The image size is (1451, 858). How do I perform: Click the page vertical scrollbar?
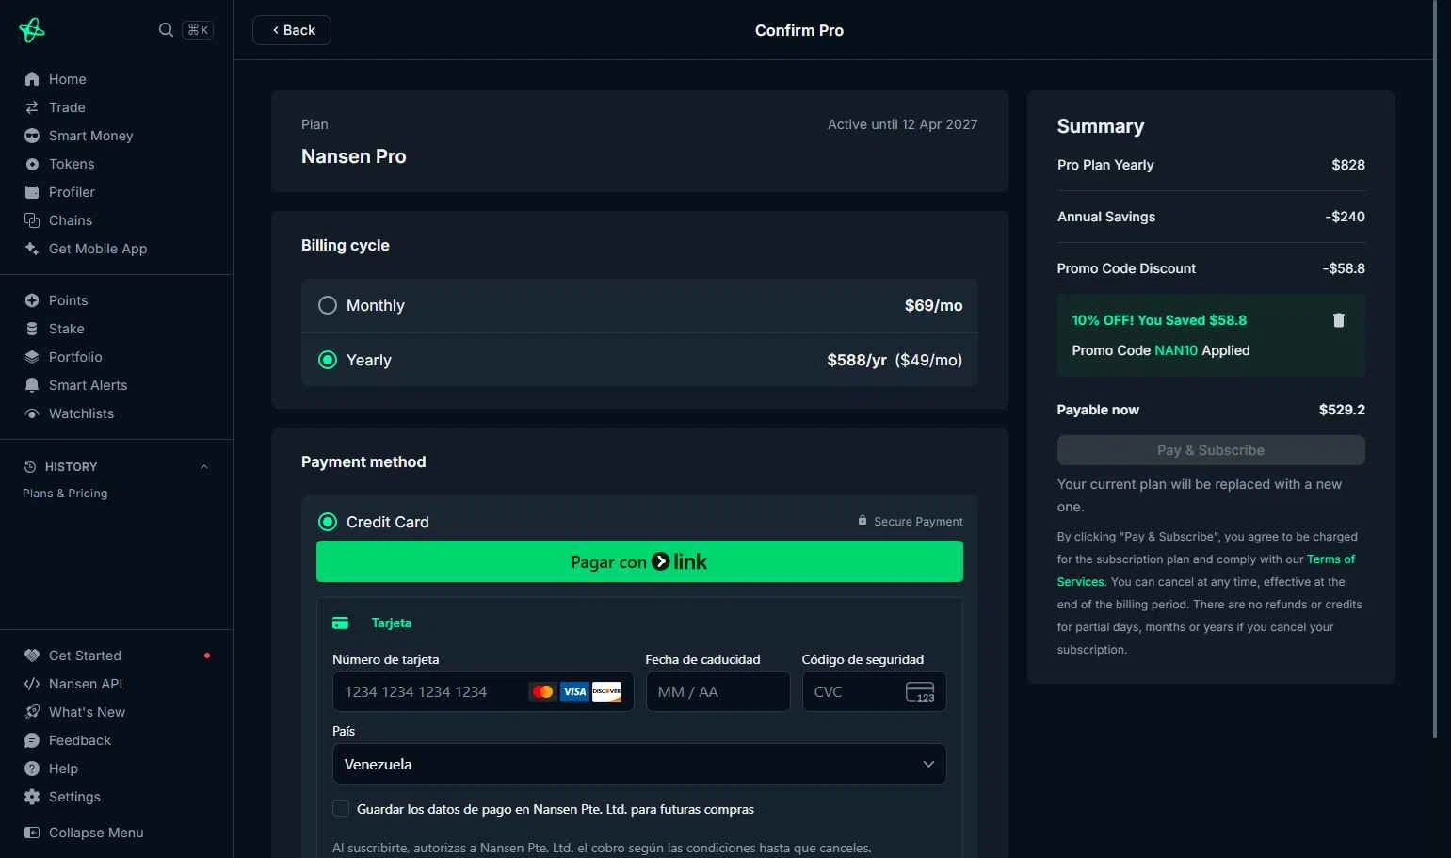[1435, 369]
